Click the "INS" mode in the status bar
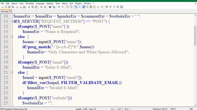The height and width of the screenshot is (110, 197). [x=191, y=109]
